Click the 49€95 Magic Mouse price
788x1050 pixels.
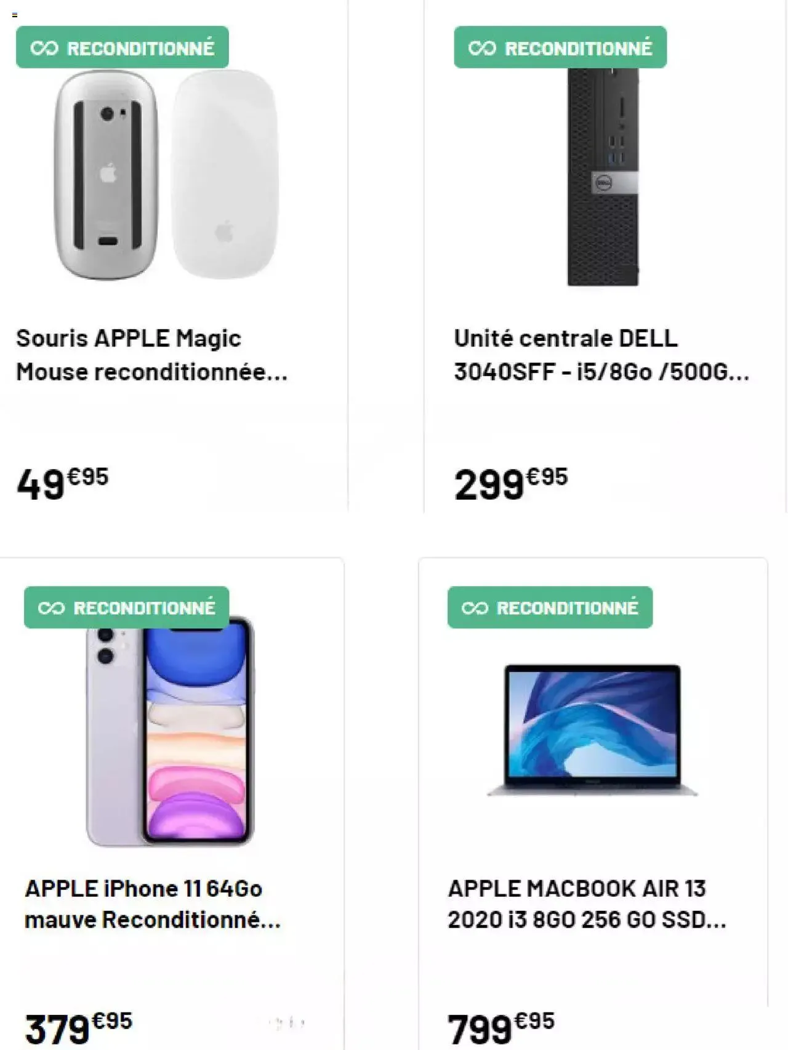click(62, 483)
